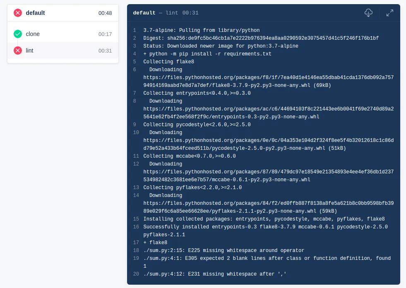Open the default stage header
Image resolution: width=406 pixels, height=288 pixels.
[63, 13]
